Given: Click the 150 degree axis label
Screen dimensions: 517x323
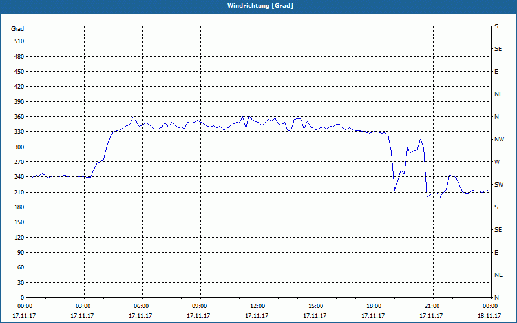Looking at the screenshot, I should pyautogui.click(x=19, y=222).
